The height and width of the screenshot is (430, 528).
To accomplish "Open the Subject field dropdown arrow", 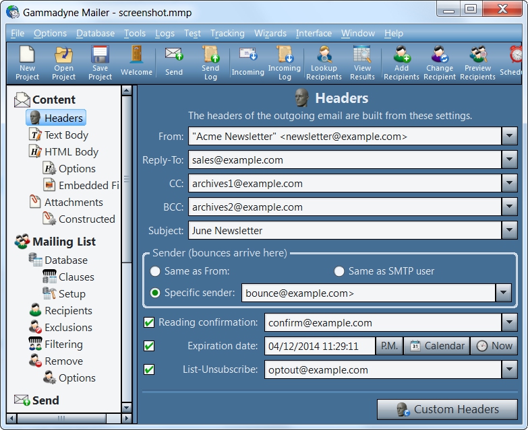I will click(510, 231).
